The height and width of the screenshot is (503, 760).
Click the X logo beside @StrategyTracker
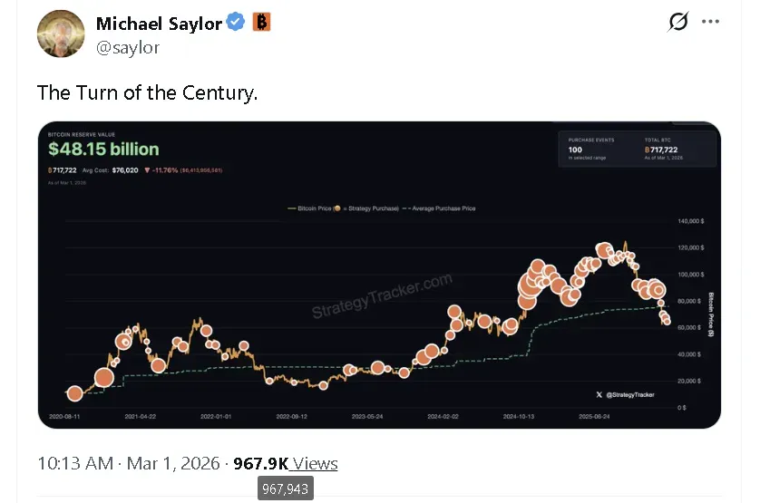599,394
